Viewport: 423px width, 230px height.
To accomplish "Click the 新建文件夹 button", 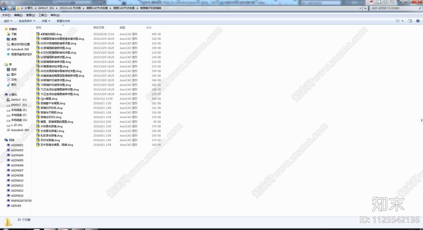I will (x=63, y=21).
